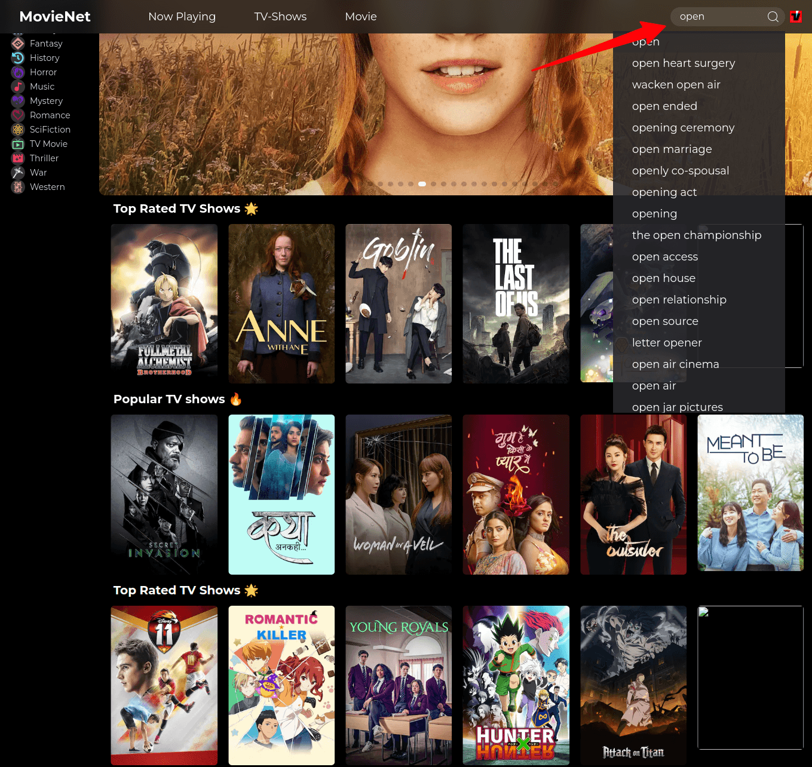Click the Romance heart icon
The image size is (812, 767).
(18, 115)
